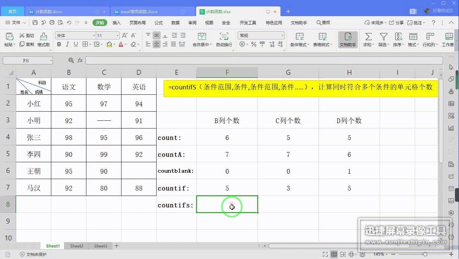Toggle underline text formatting
Image resolution: width=459 pixels, height=259 pixels.
(x=76, y=44)
